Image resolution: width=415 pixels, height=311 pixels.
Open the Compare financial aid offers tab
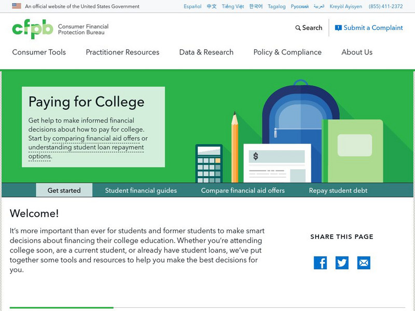tap(243, 190)
